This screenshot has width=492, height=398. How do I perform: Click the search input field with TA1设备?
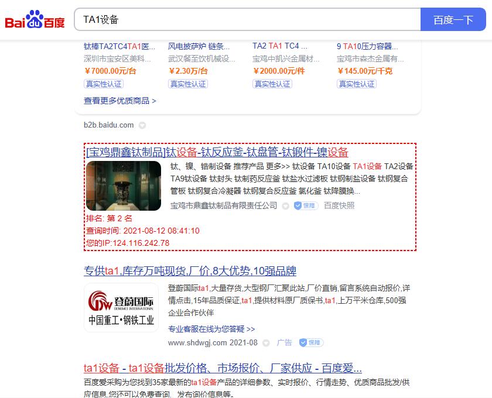247,19
